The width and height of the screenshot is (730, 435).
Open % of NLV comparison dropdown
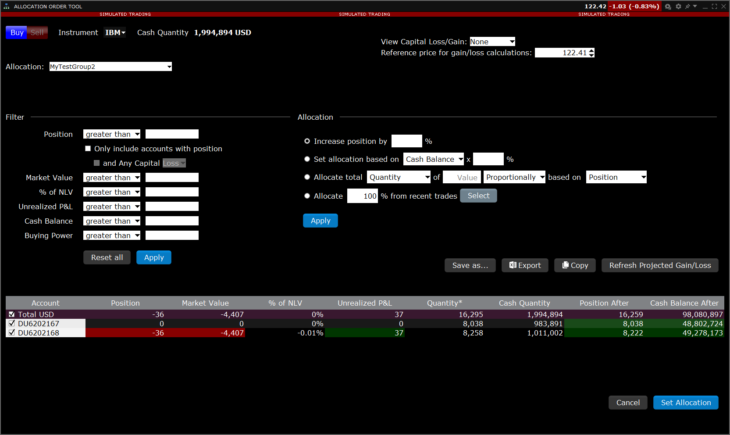click(112, 192)
